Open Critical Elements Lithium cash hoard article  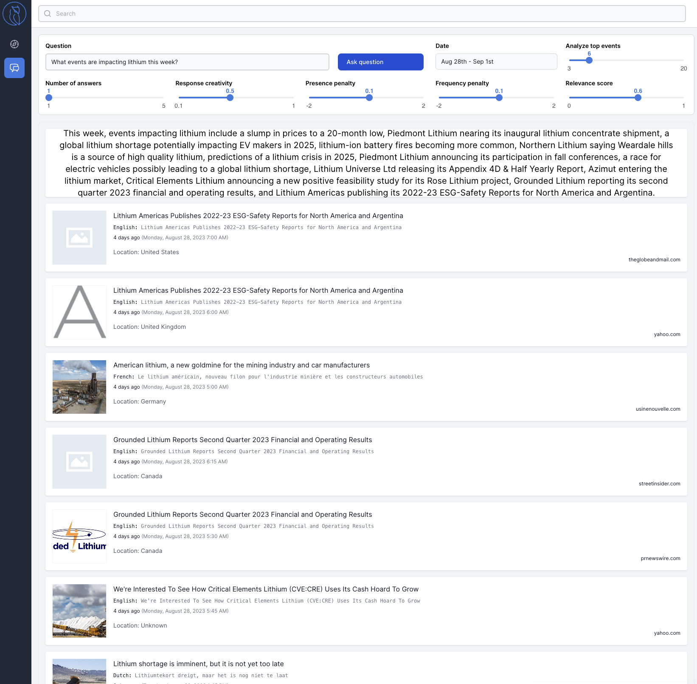[266, 589]
